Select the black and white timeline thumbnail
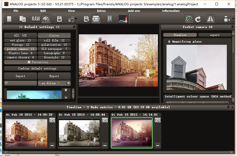Screen dimensions: 237x156 click(x=79, y=131)
